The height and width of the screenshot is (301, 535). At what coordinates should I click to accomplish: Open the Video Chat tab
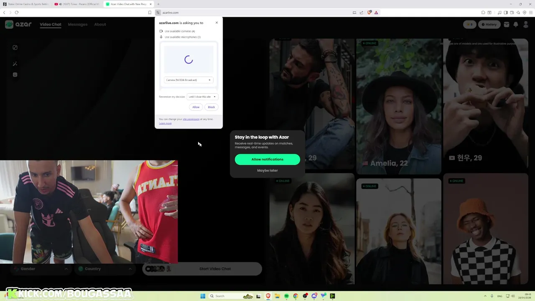(51, 24)
